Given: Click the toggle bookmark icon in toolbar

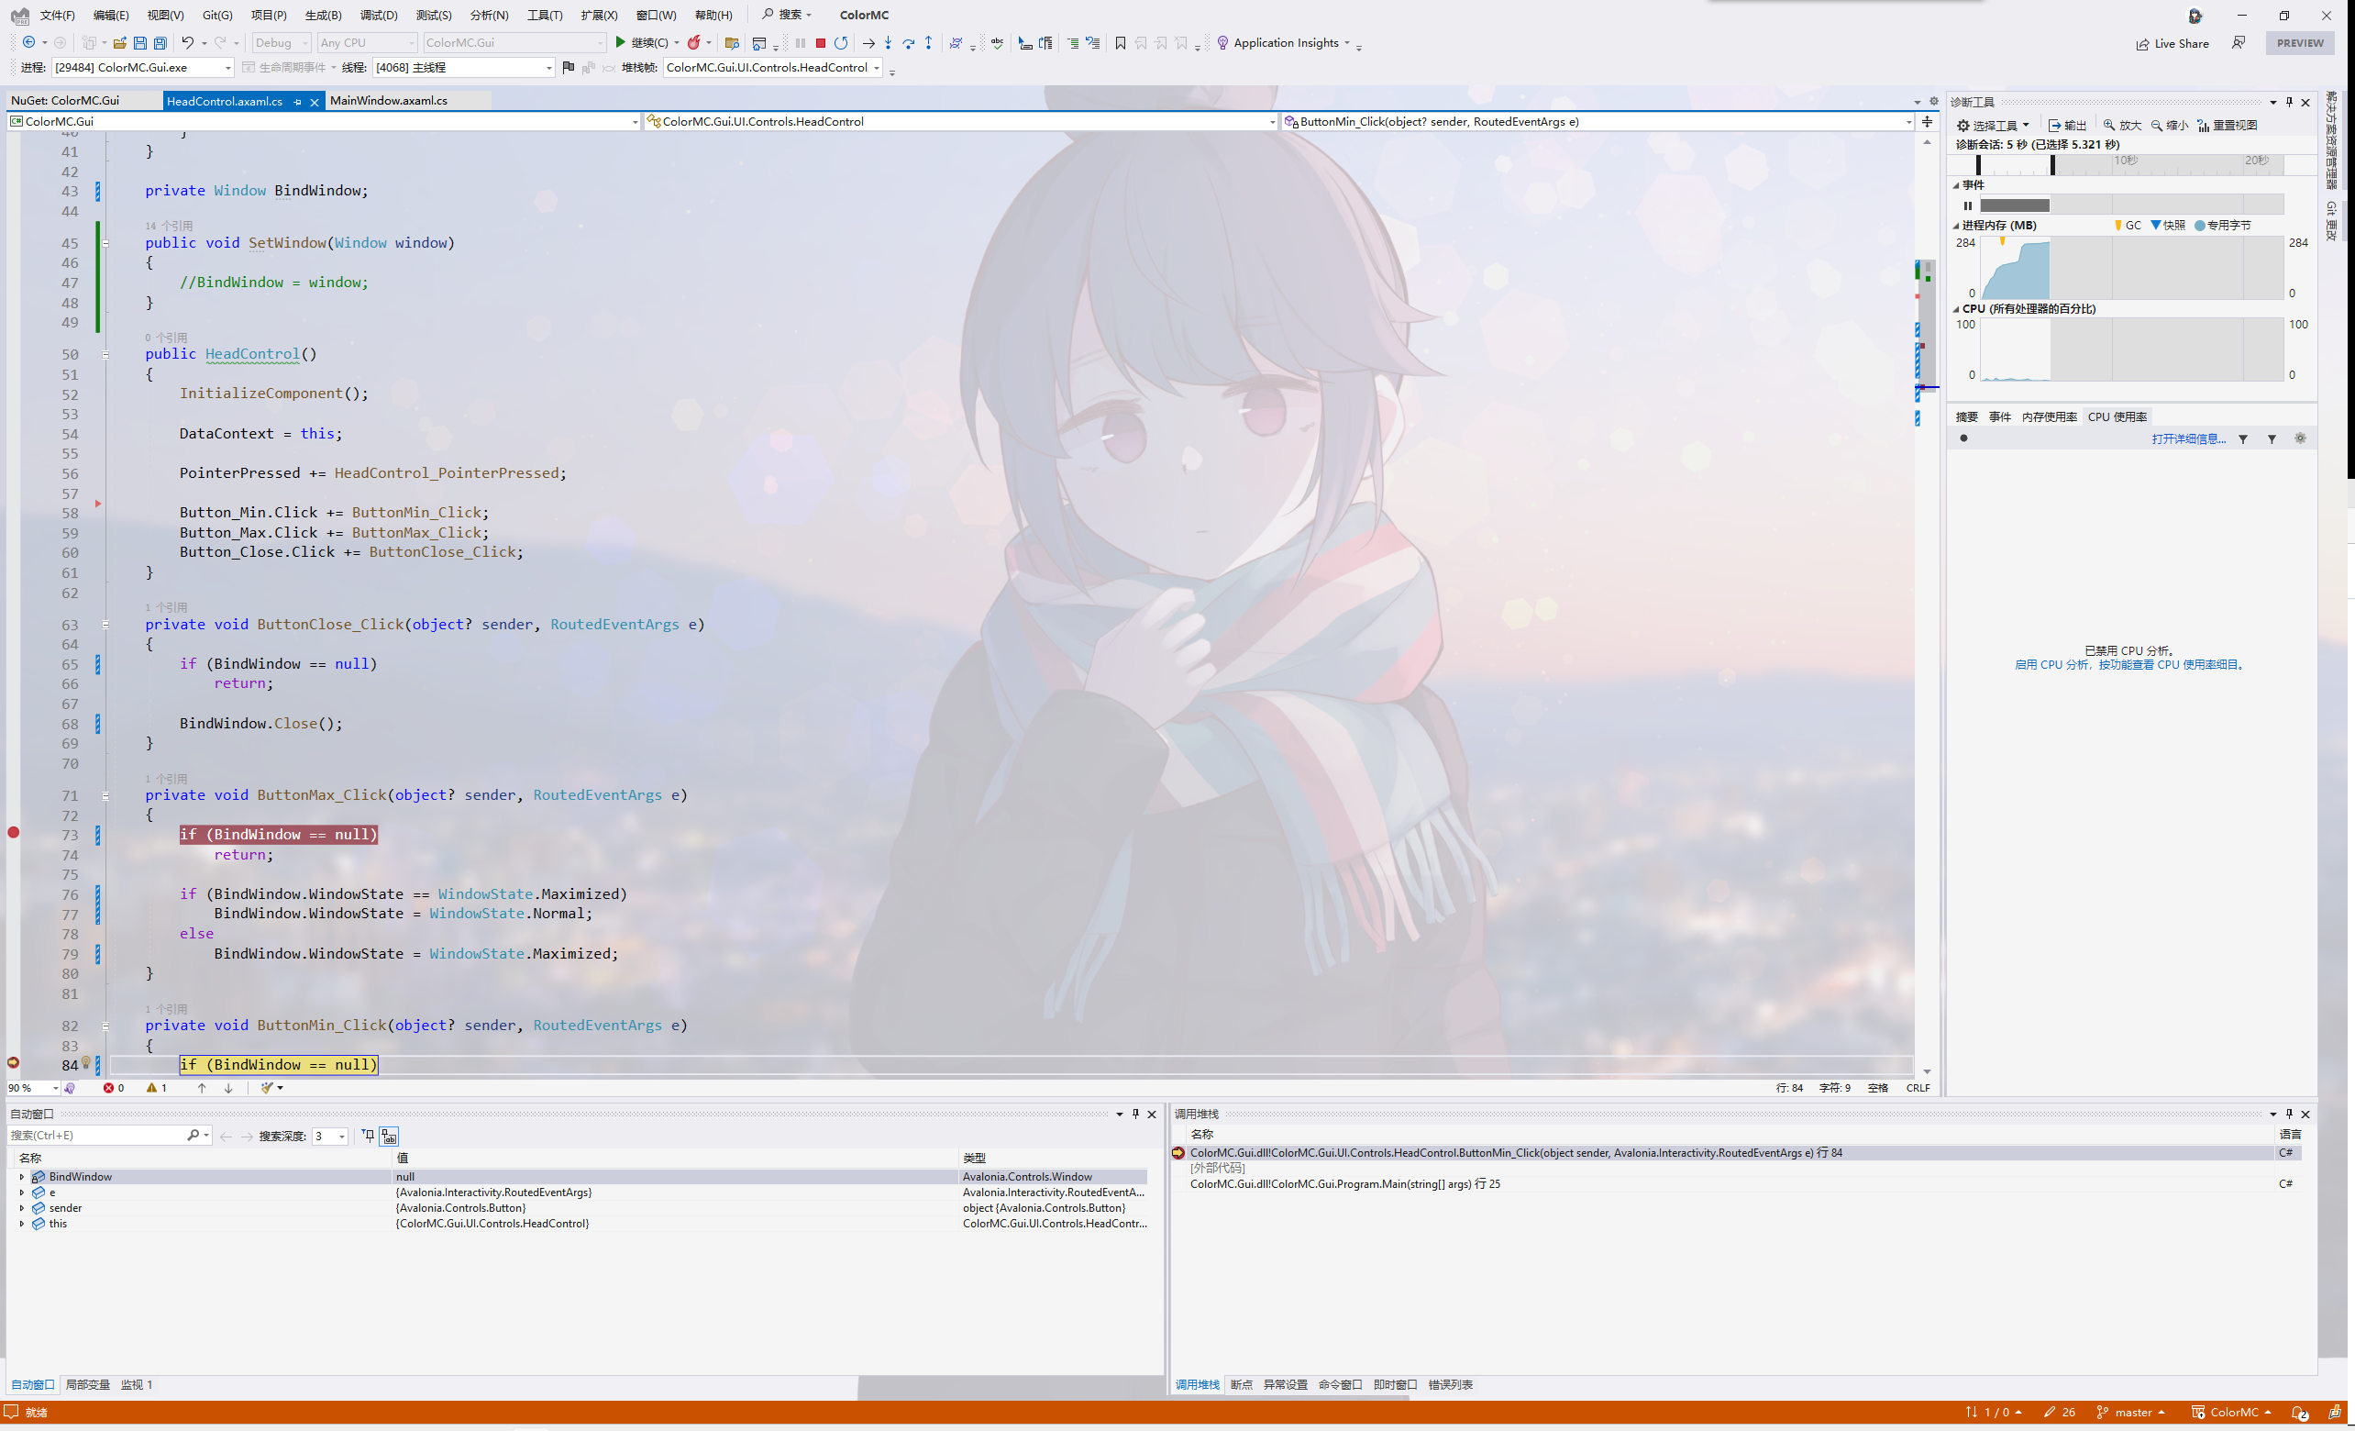Looking at the screenshot, I should (x=1119, y=43).
